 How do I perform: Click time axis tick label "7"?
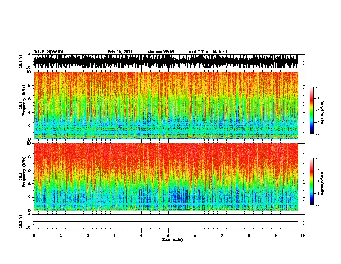(222, 235)
